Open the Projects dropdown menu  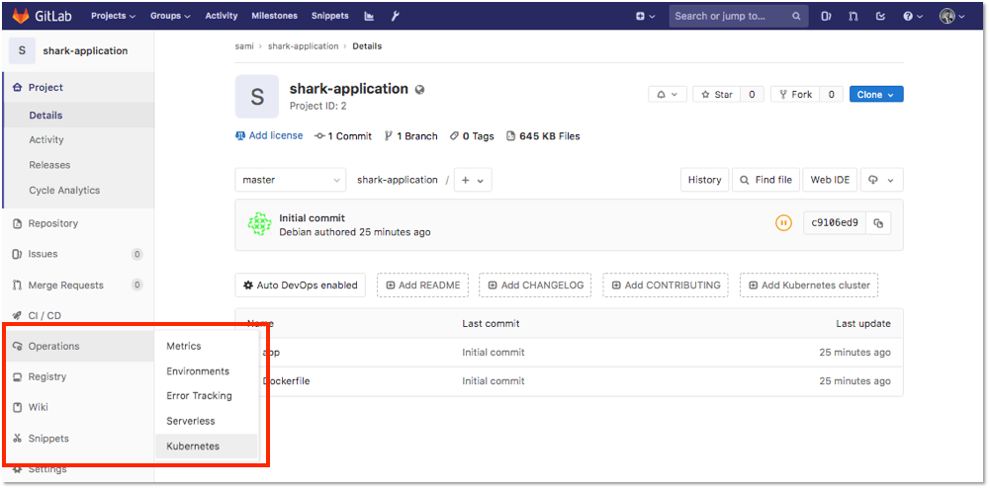click(113, 16)
